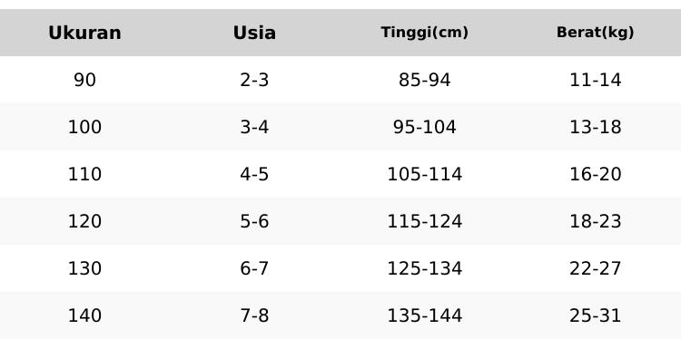Click height range 85-94
The image size is (681, 339).
pos(425,80)
